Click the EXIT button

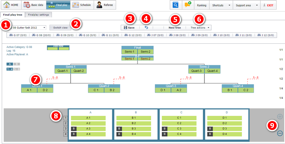pos(268,5)
